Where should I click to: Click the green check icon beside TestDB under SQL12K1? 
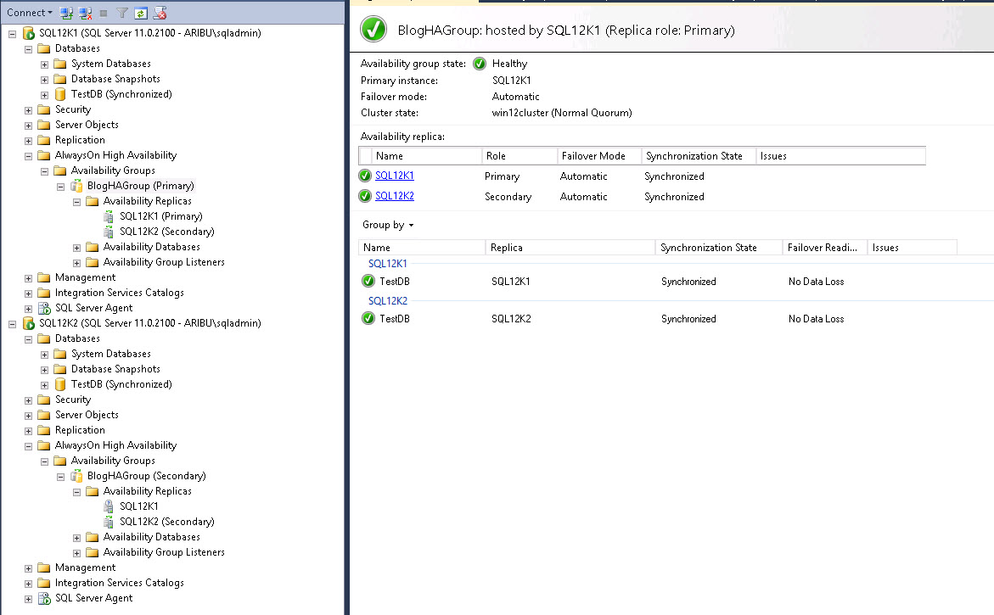(x=367, y=281)
